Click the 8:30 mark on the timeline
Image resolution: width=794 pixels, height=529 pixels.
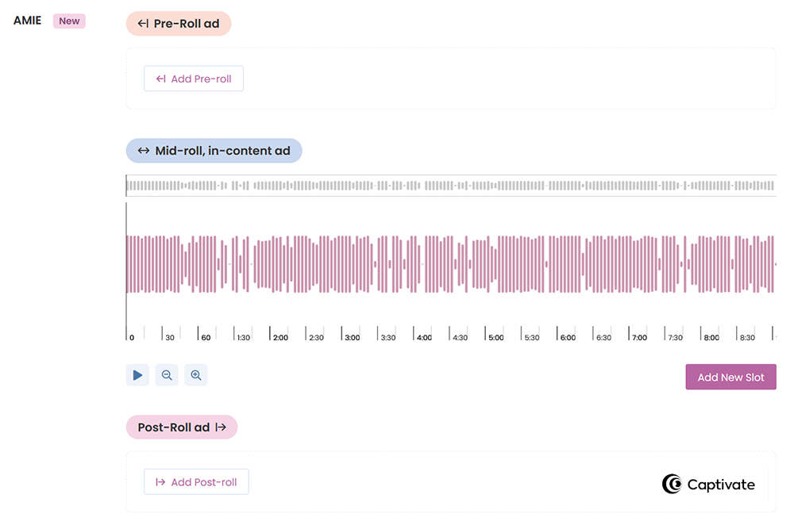(x=747, y=335)
